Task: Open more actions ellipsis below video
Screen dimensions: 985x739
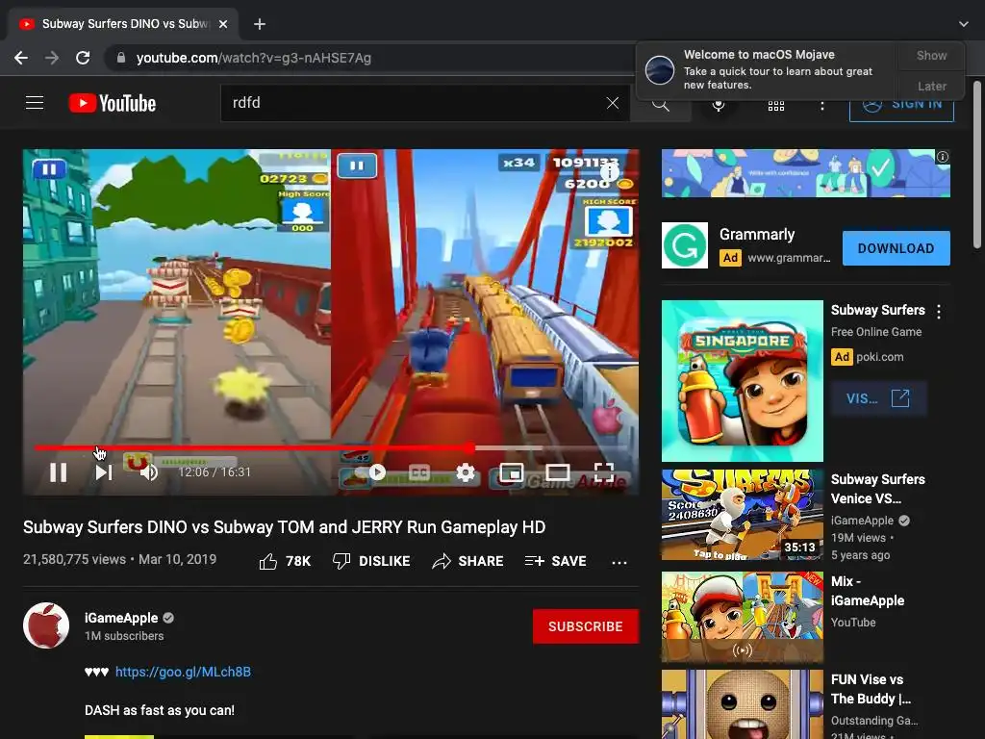Action: click(x=619, y=562)
